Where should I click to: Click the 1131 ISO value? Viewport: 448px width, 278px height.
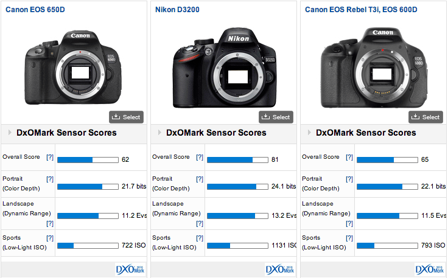point(284,245)
